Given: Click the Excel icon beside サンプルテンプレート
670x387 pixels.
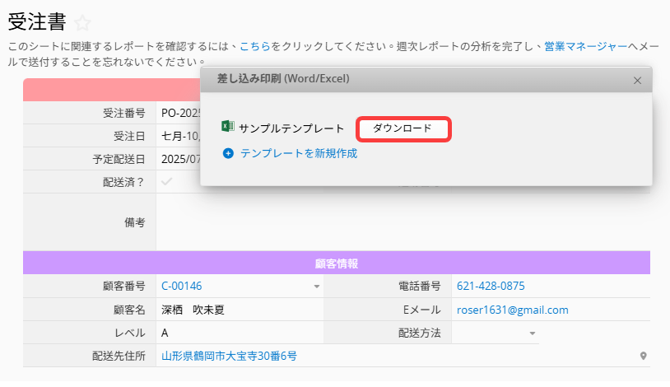Looking at the screenshot, I should (228, 128).
